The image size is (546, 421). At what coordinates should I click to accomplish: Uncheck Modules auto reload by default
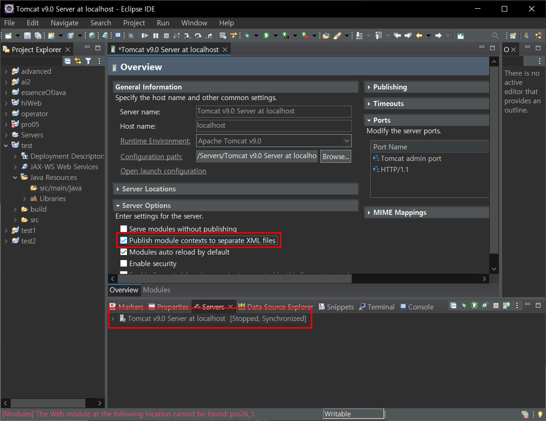pyautogui.click(x=124, y=252)
